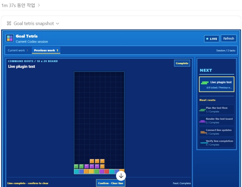Screen dimensions: 242x187
Task: Switch to the Previous work tab
Action: click(x=46, y=50)
